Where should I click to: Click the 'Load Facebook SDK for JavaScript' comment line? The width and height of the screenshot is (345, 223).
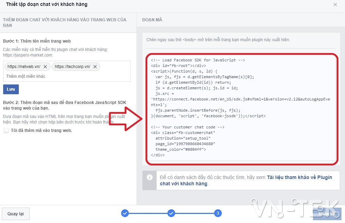[x=198, y=60]
